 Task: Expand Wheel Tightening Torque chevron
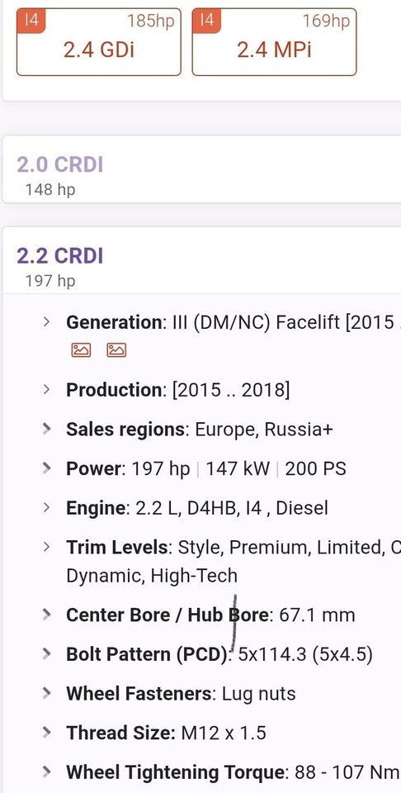[x=46, y=772]
